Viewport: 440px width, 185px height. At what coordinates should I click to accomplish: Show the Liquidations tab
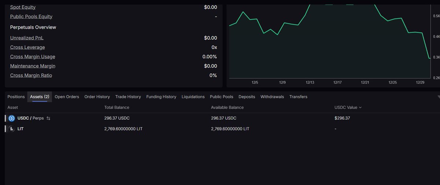coord(193,97)
